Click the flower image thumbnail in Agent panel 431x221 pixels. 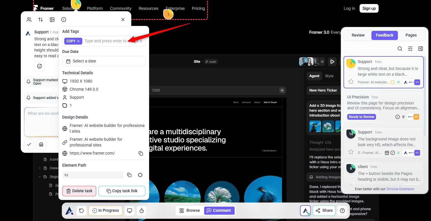(x=328, y=126)
